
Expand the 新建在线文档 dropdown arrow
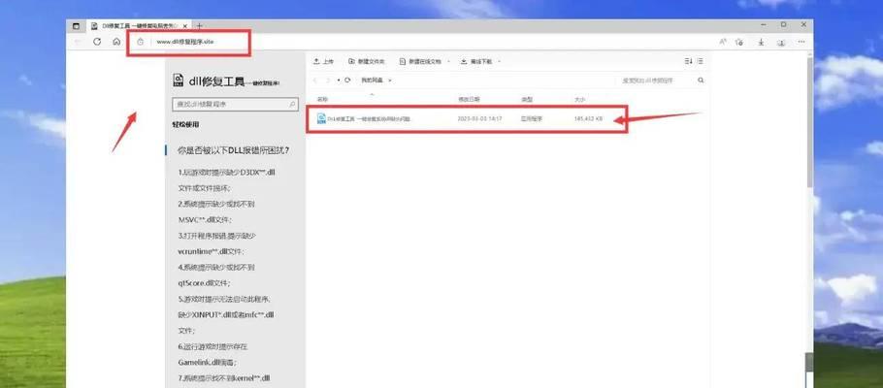pyautogui.click(x=448, y=61)
